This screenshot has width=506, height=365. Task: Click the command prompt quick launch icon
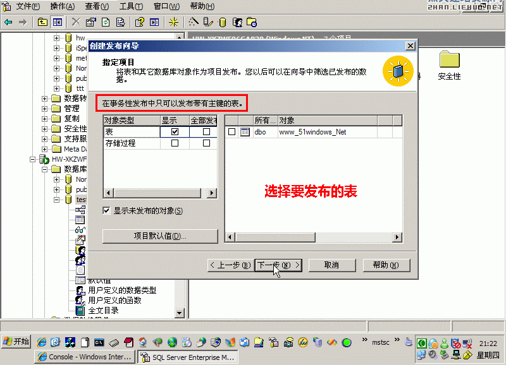click(x=99, y=342)
